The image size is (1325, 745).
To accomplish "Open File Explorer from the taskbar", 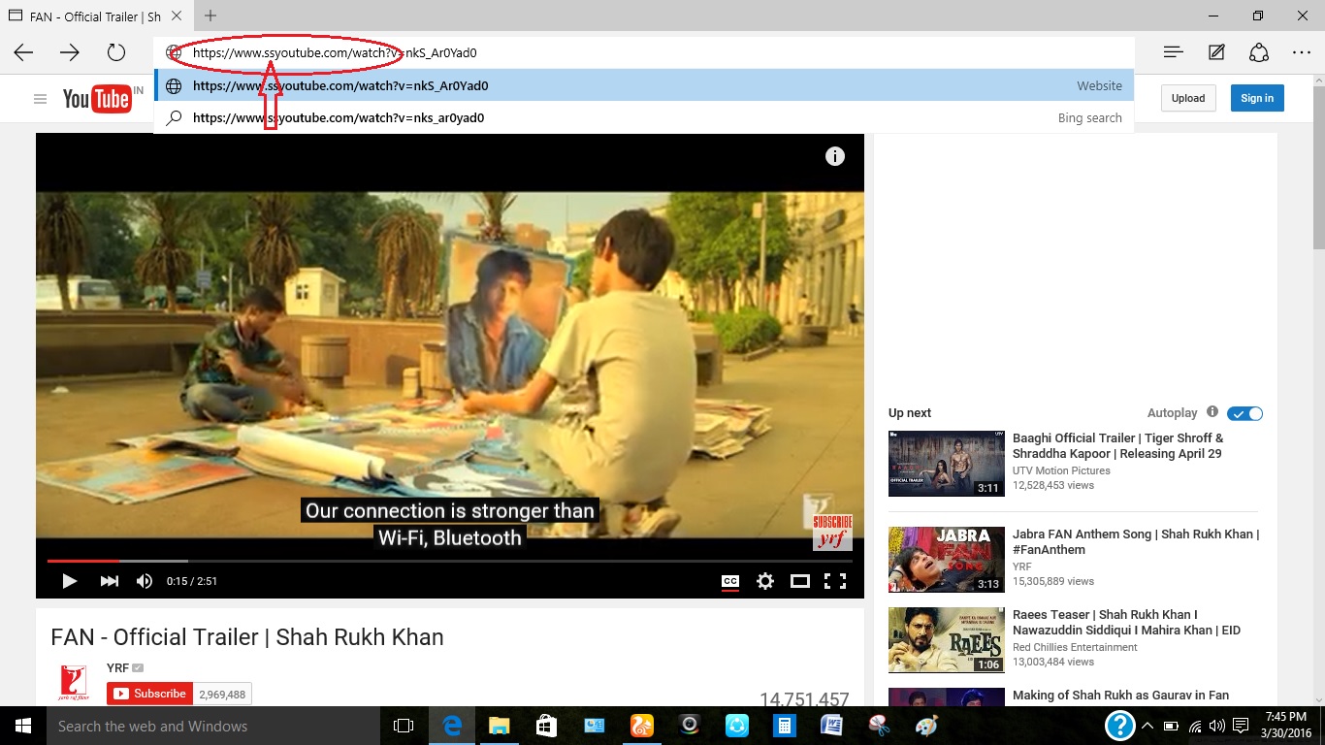I will point(499,726).
